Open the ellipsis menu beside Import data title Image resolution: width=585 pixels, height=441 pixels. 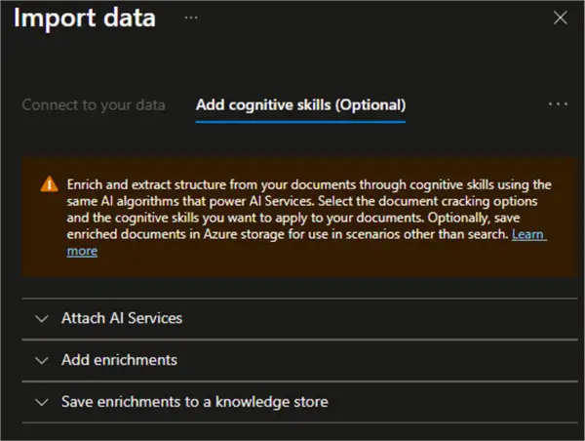coord(191,18)
